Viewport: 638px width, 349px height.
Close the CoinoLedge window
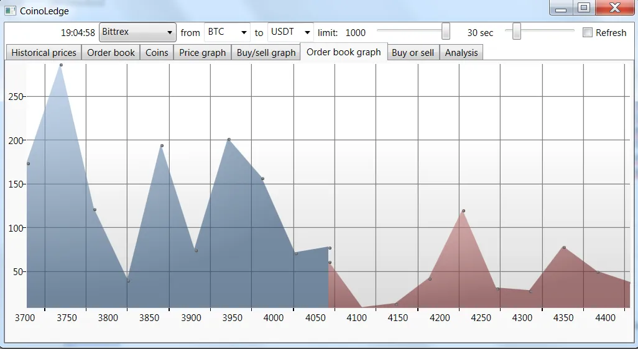(x=615, y=7)
